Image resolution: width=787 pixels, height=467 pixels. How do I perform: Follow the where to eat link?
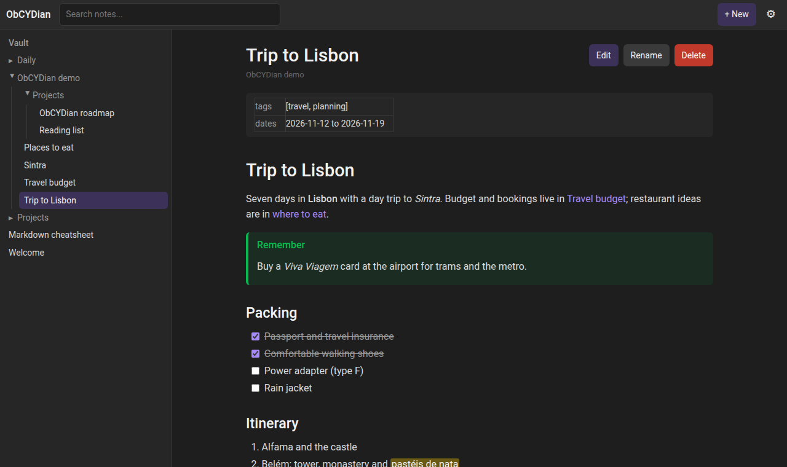pos(299,214)
